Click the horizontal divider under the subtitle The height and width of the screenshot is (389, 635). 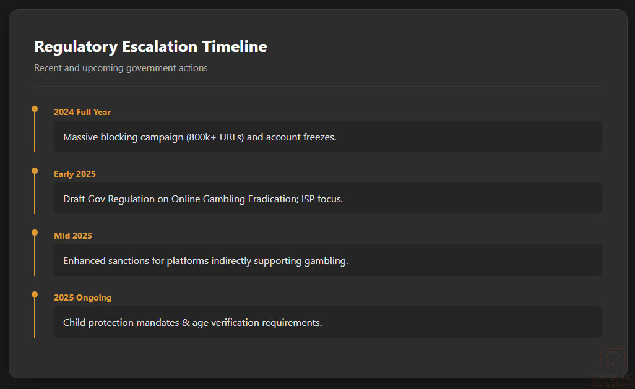point(317,87)
